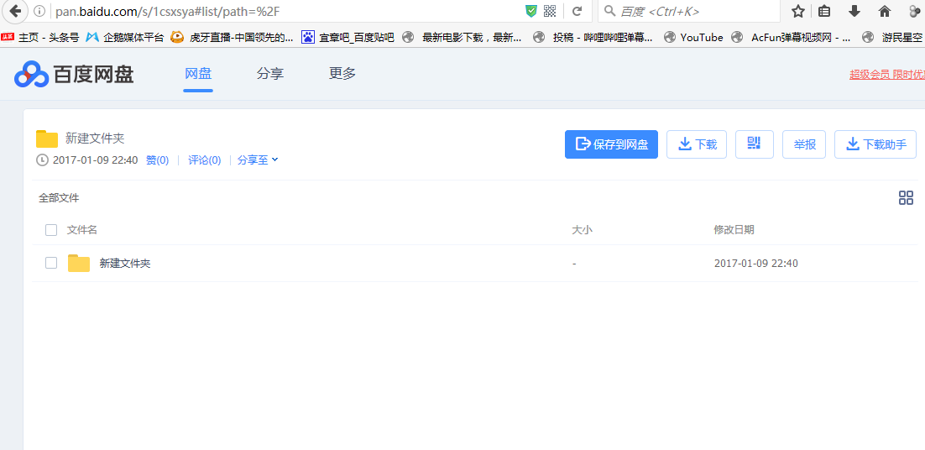The height and width of the screenshot is (450, 925).
Task: Click the 下载 button
Action: coord(697,144)
